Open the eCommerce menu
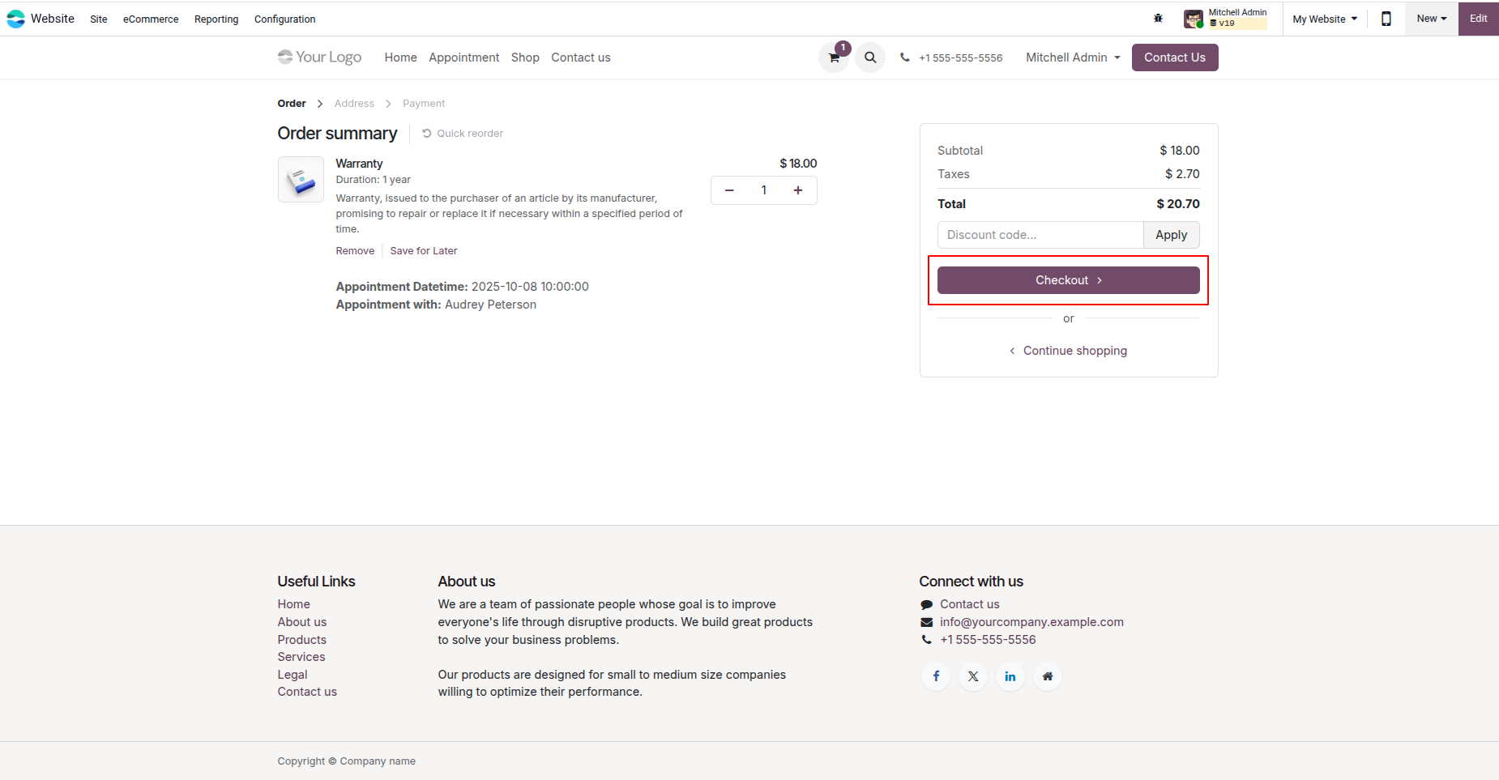Image resolution: width=1499 pixels, height=780 pixels. [x=151, y=19]
